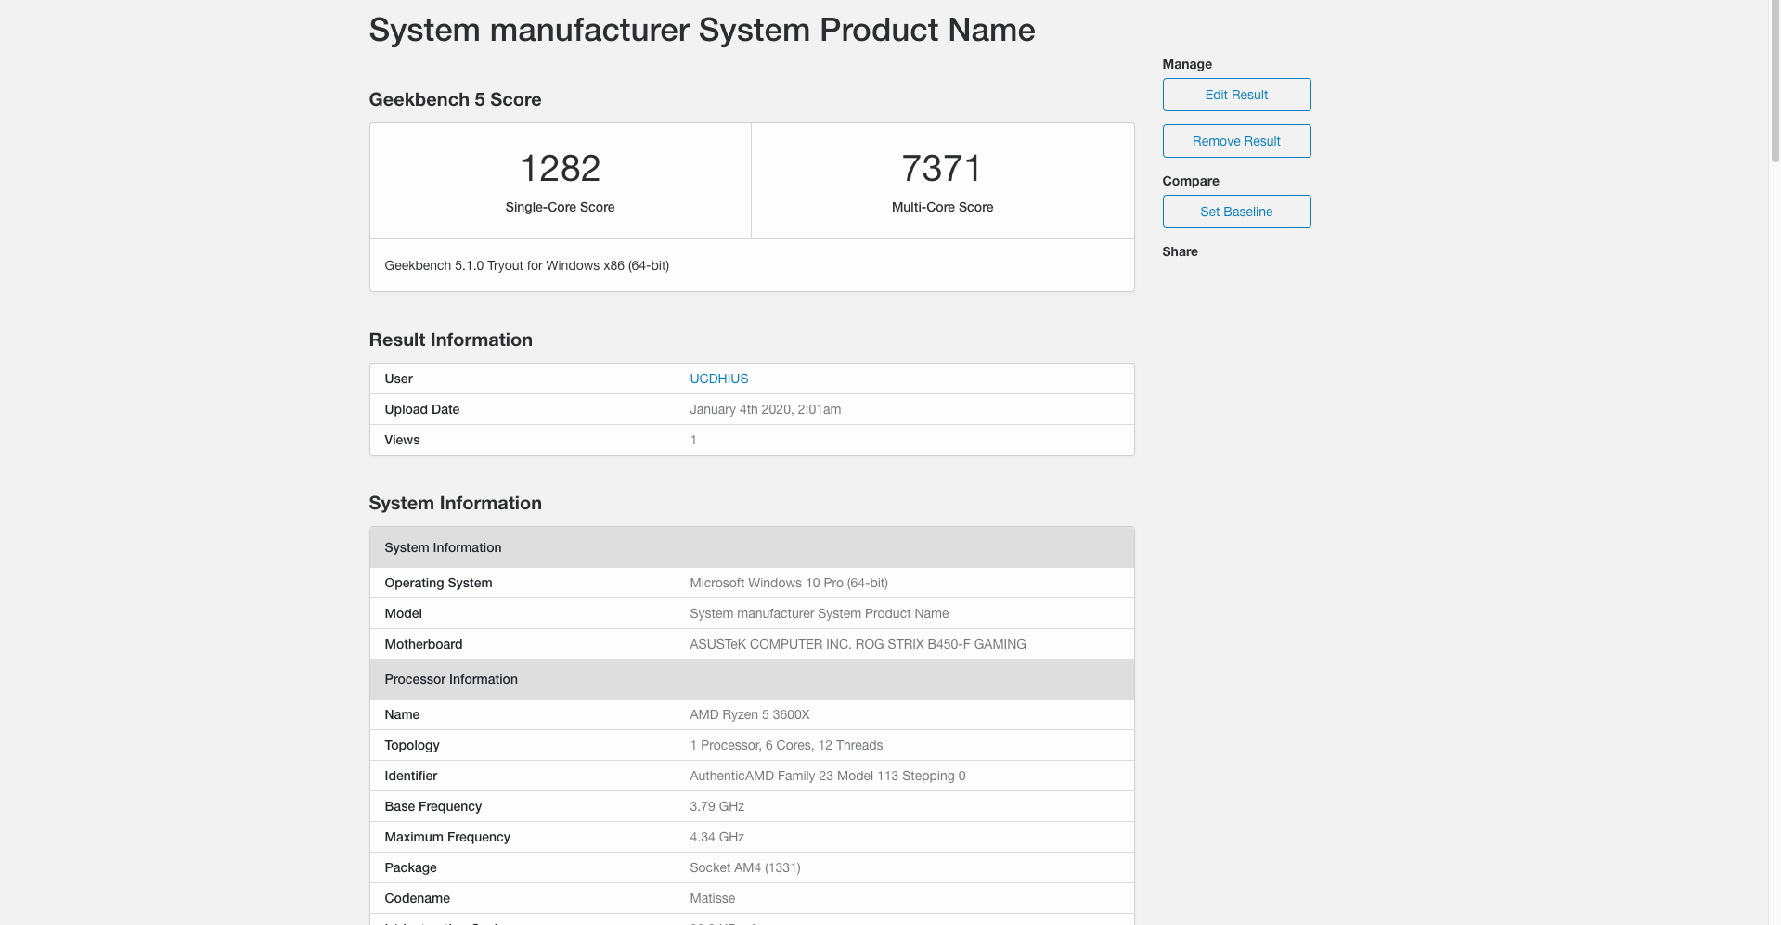
Task: Click the Edit Result button
Action: click(1236, 95)
